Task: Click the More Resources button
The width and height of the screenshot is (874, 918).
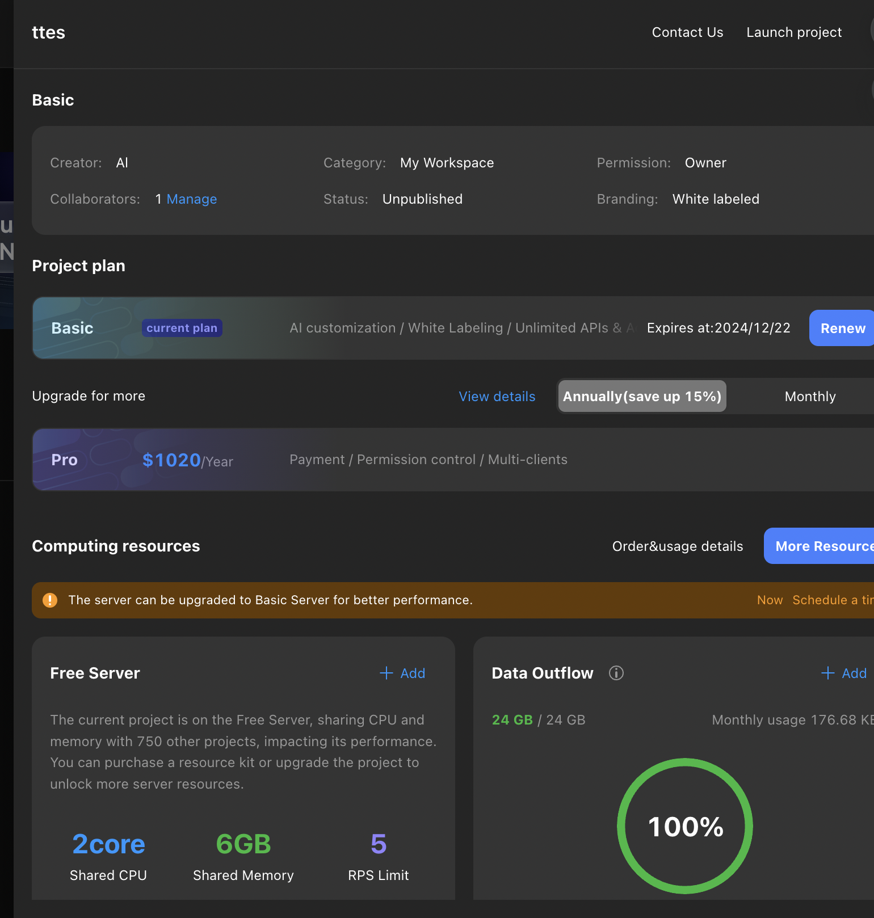Action: click(820, 546)
